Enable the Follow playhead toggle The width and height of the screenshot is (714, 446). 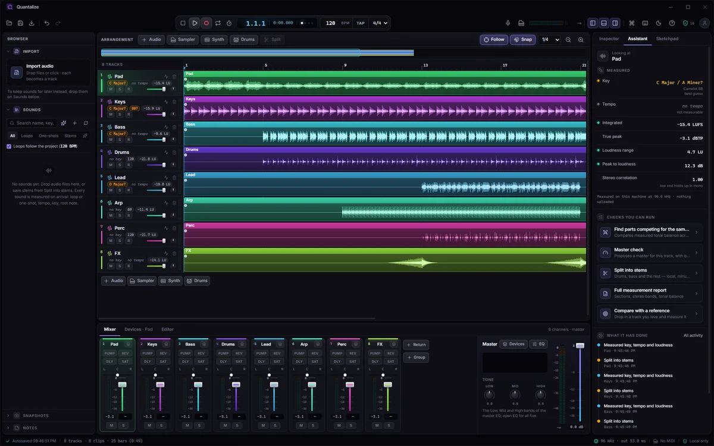pos(494,40)
